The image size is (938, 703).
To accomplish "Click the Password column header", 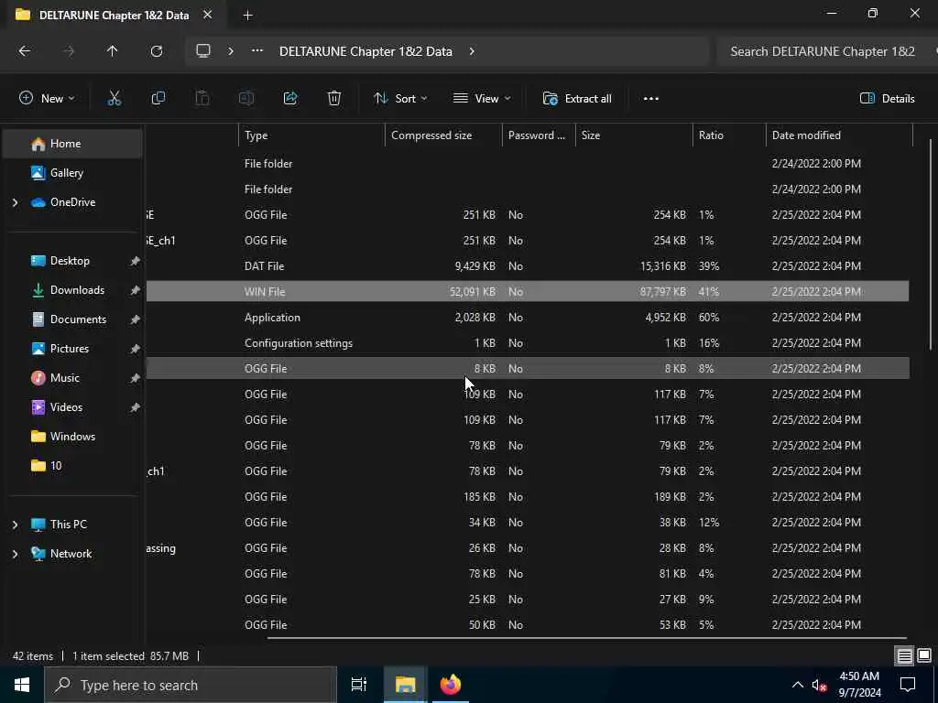I will pyautogui.click(x=539, y=135).
